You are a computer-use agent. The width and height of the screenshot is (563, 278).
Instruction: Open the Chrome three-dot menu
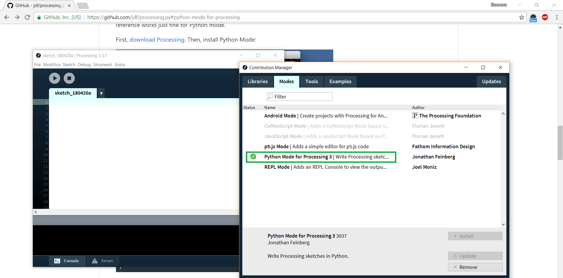pos(557,17)
